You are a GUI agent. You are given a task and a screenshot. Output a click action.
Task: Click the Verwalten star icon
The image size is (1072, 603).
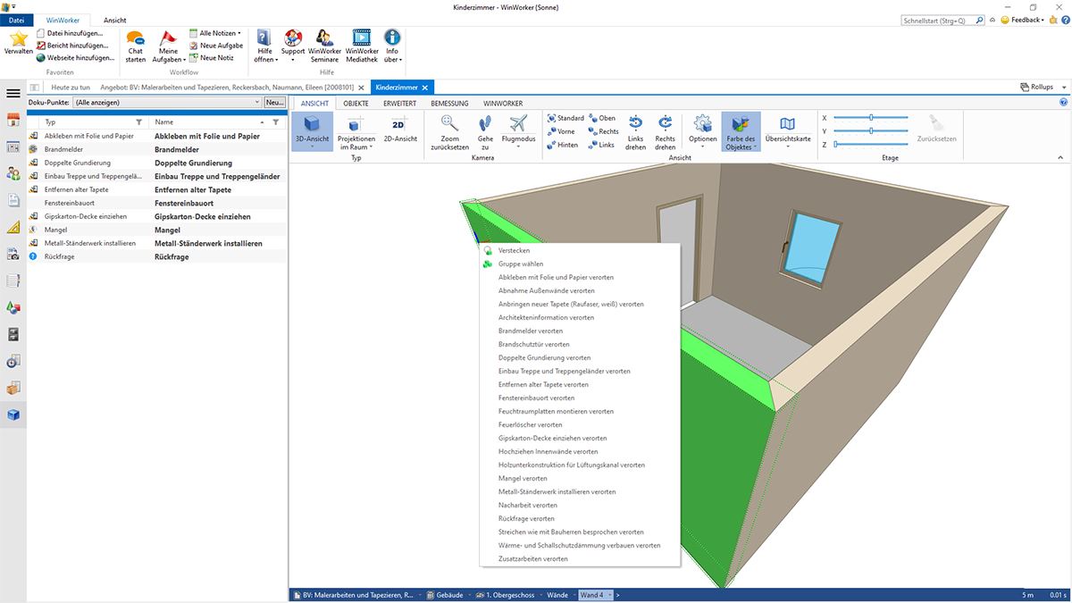pos(18,38)
